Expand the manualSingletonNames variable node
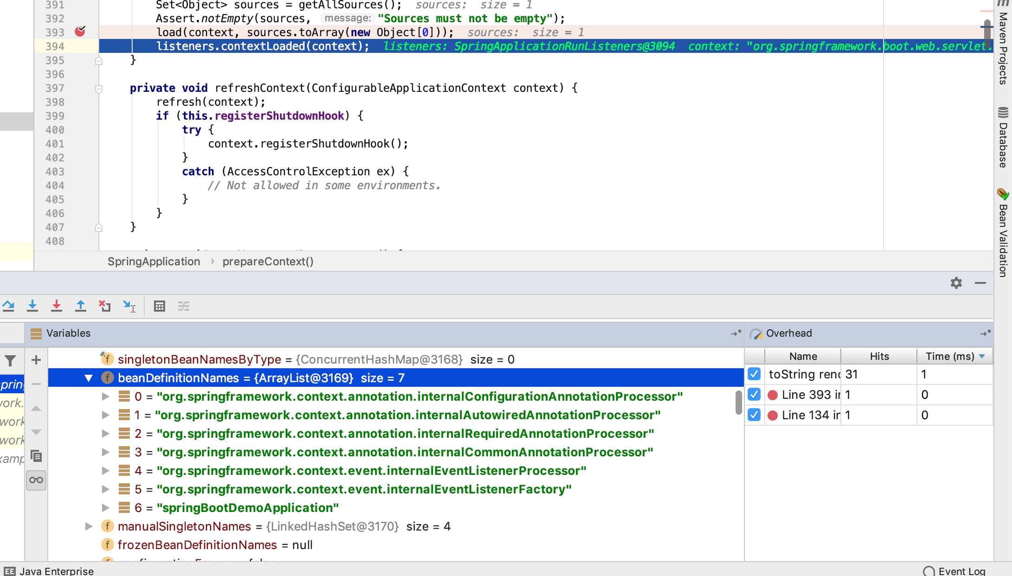The width and height of the screenshot is (1012, 576). click(x=89, y=526)
